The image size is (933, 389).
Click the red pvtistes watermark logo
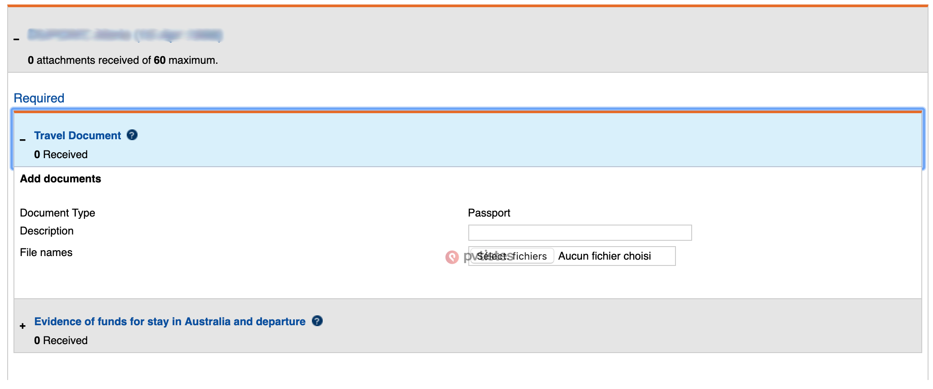pyautogui.click(x=452, y=257)
